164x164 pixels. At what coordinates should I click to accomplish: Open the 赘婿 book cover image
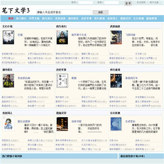pos(62,81)
